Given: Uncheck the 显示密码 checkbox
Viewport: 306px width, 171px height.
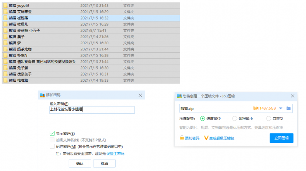Looking at the screenshot, I should pos(52,133).
